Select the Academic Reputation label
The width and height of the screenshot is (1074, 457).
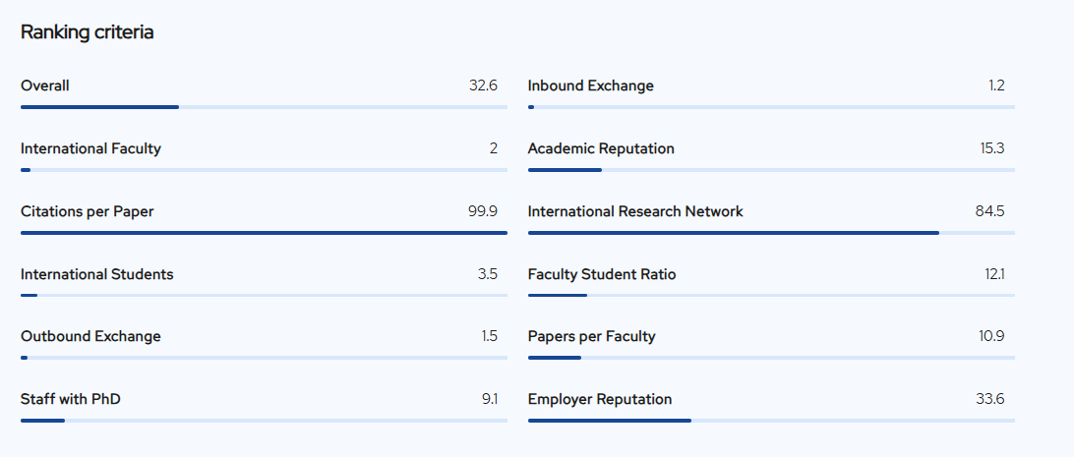601,148
